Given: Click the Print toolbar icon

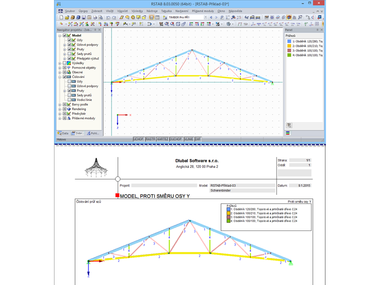Looking at the screenshot, I should click(95, 17).
